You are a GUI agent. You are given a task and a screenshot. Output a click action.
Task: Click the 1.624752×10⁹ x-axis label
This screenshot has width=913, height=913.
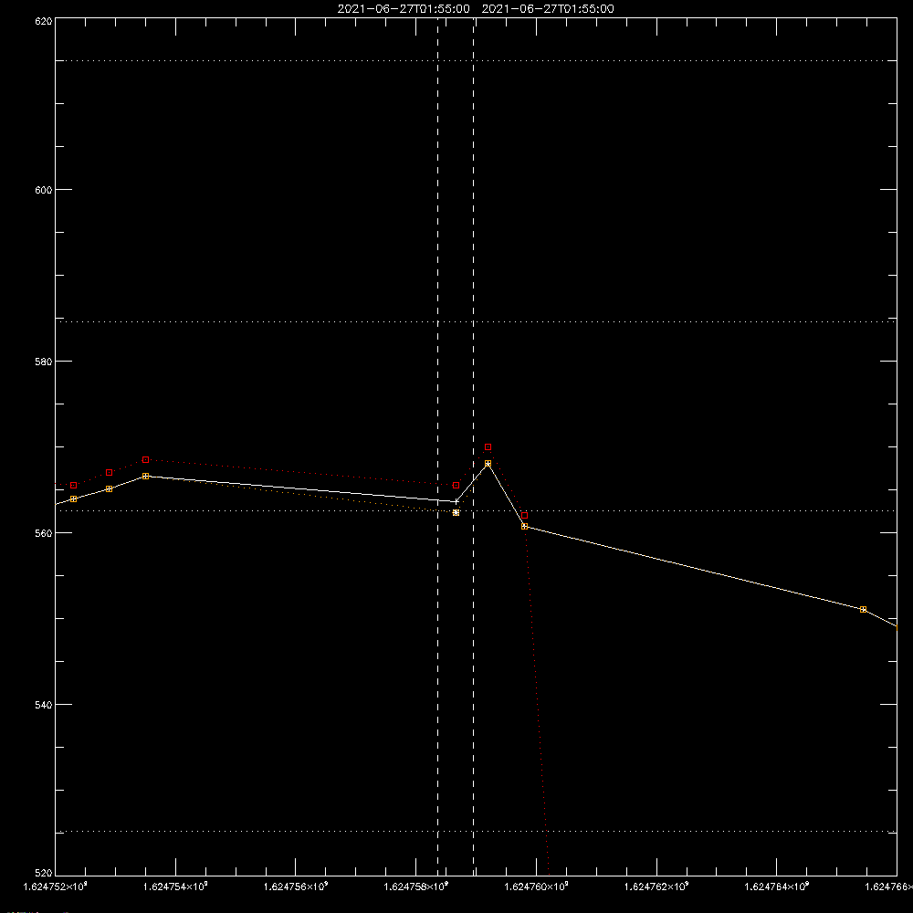[x=56, y=887]
